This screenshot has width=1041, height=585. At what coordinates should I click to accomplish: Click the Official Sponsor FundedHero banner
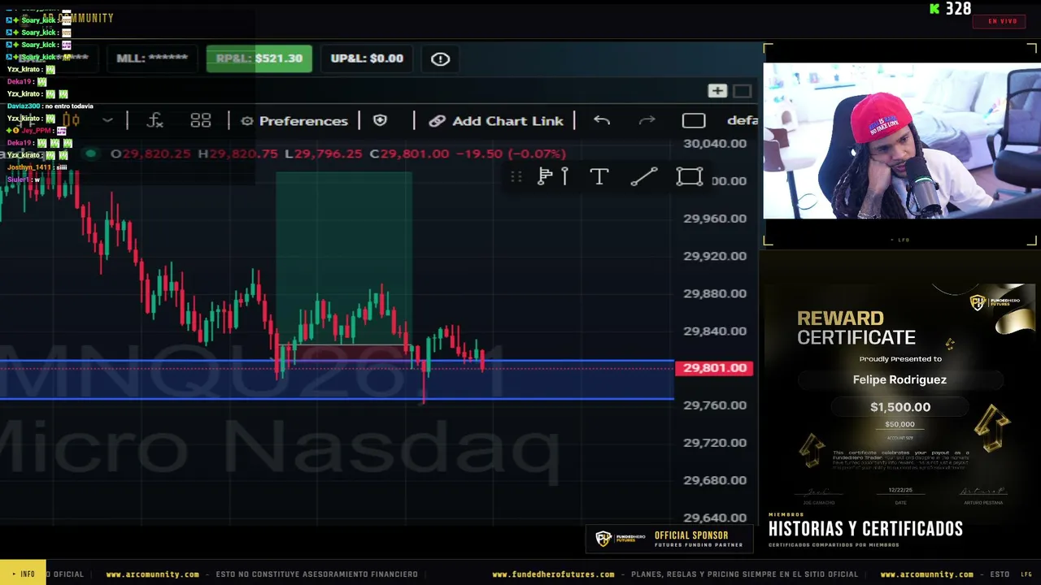click(669, 539)
